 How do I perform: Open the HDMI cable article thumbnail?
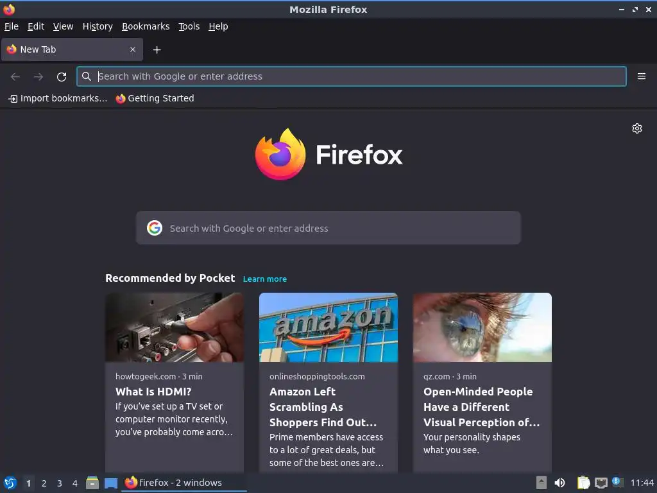175,327
